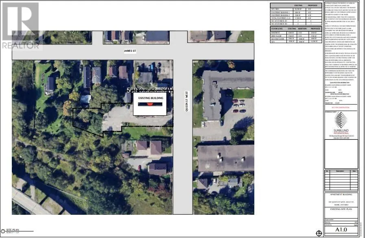Click the GFA row label
This screenshot has width=365, height=238.
(x=273, y=42)
